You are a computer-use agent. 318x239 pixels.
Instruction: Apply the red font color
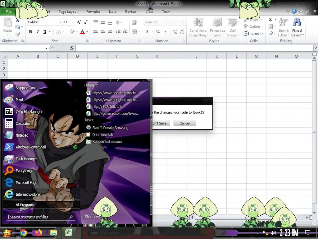tap(82, 32)
